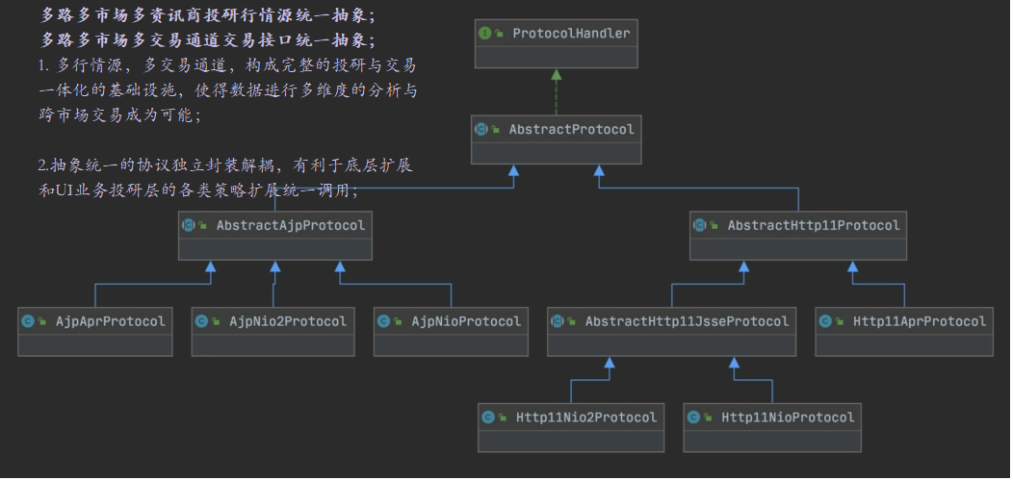The image size is (1013, 481).
Task: Click the lock icon next to AjpAprProtocol
Action: (42, 321)
